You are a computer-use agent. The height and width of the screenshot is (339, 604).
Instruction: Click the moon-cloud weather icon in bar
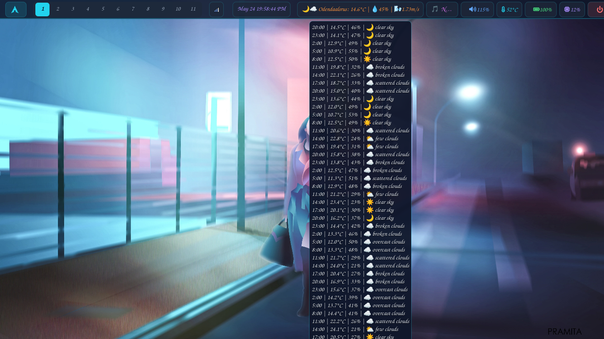(310, 9)
